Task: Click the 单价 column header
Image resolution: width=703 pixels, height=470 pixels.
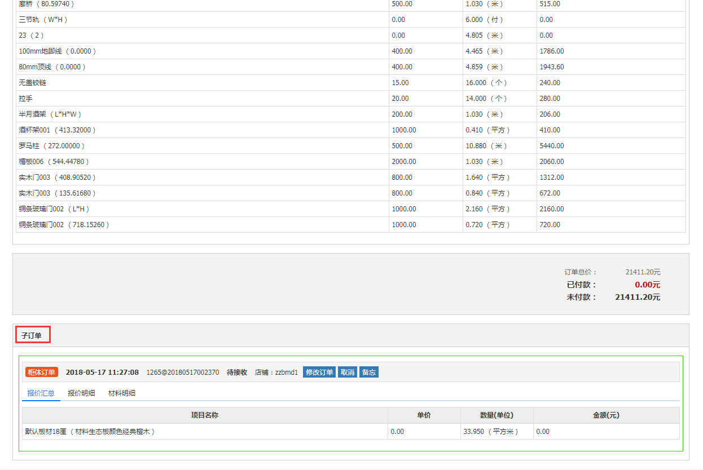Action: click(424, 415)
